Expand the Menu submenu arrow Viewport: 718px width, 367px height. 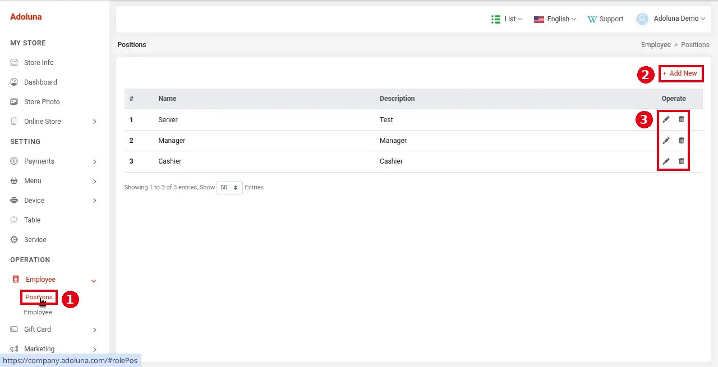point(94,181)
